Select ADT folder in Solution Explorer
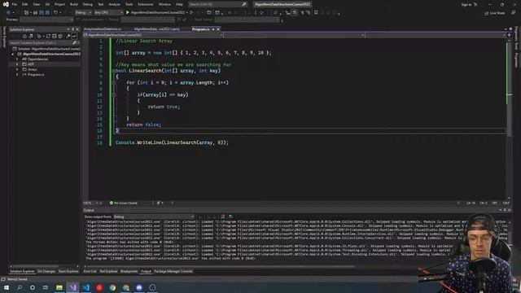Image resolution: width=521 pixels, height=293 pixels. (31, 64)
